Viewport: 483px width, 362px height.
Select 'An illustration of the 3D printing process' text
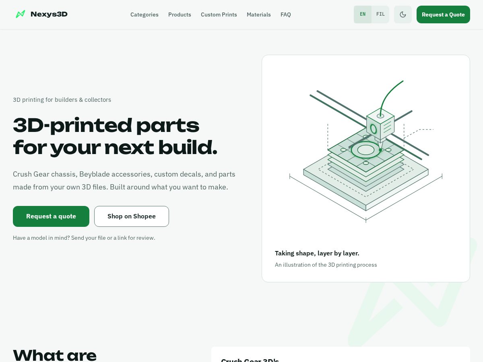(x=326, y=265)
